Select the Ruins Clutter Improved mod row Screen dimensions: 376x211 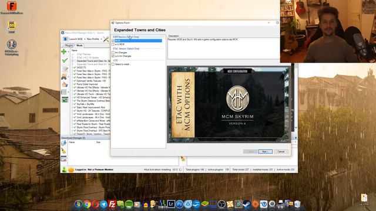pyautogui.click(x=87, y=84)
